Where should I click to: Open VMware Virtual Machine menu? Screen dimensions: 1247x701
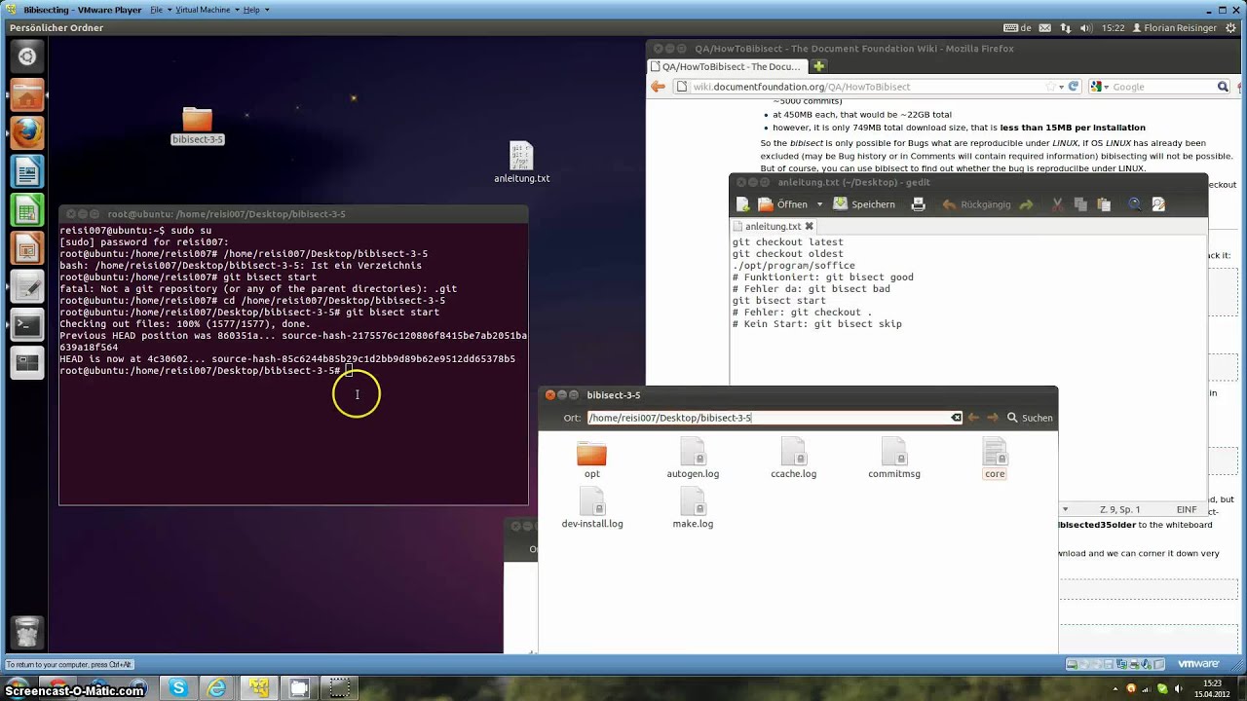tap(208, 10)
